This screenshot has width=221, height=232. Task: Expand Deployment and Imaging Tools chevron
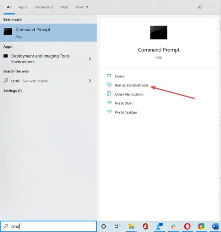pyautogui.click(x=90, y=59)
